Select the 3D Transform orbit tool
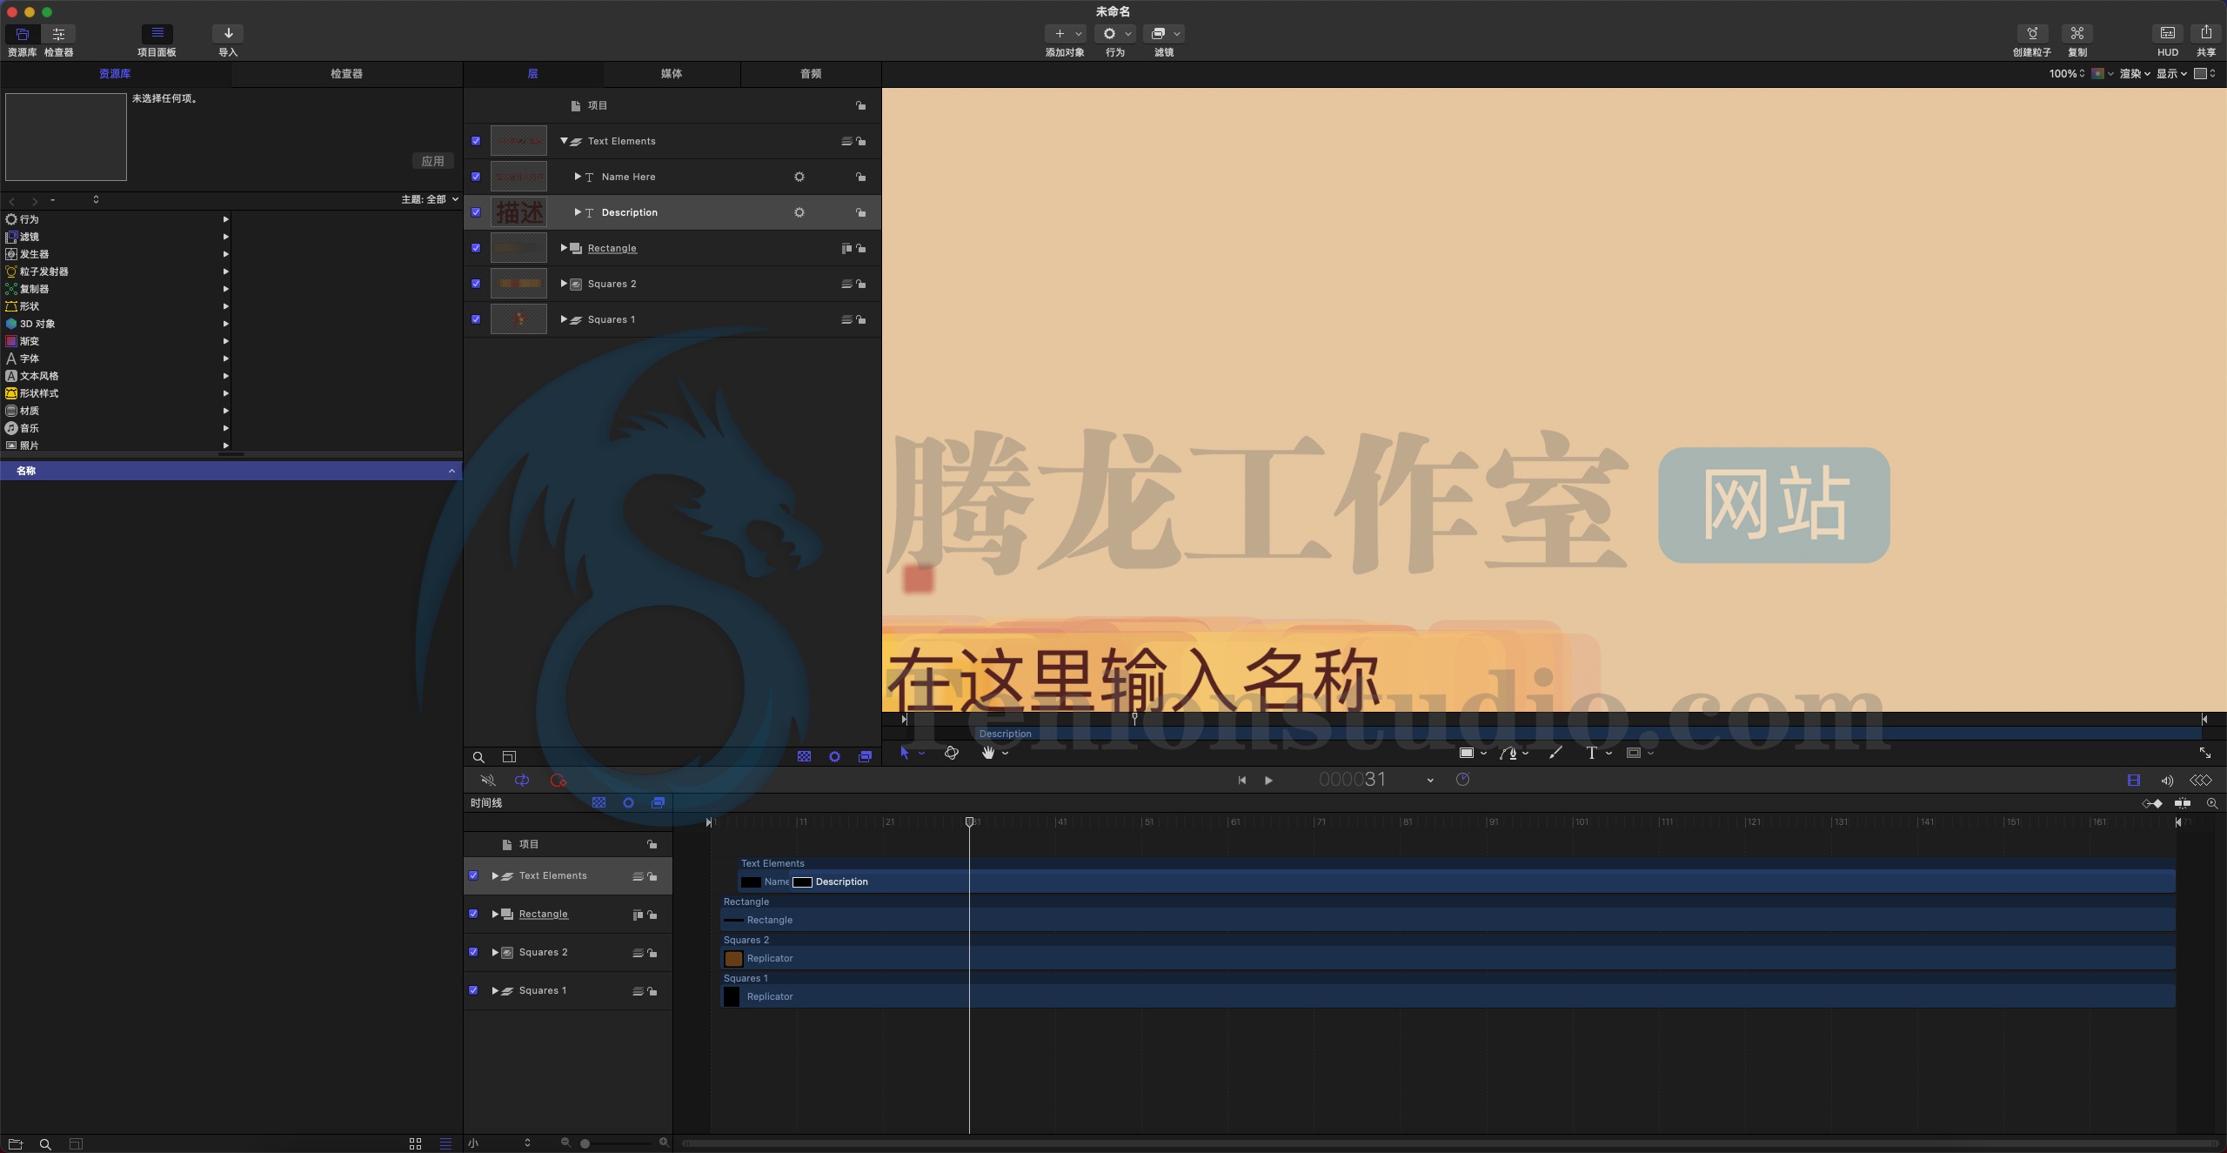The image size is (2227, 1153). coord(952,753)
